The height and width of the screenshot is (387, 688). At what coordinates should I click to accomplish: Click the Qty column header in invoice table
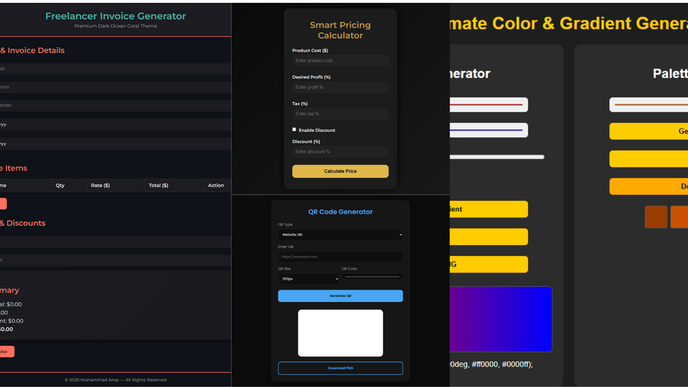point(60,185)
